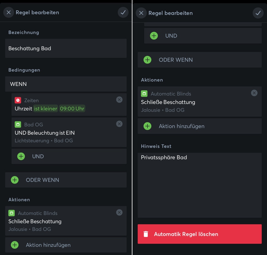
Task: Click the green Bad OG condition icon
Action: 18,124
